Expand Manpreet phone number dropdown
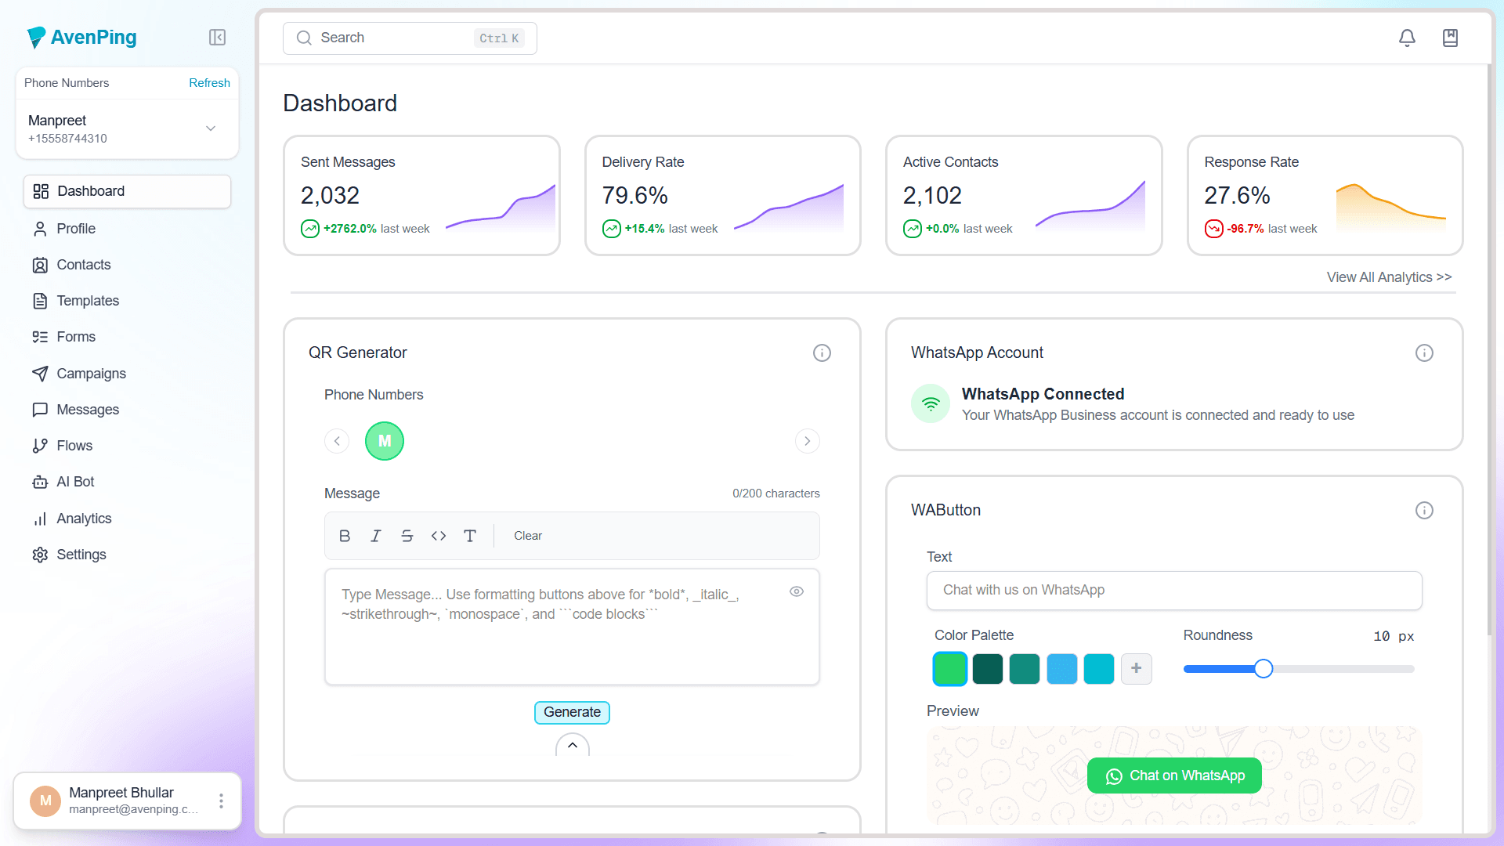Screen dimensions: 1504x846 211,128
